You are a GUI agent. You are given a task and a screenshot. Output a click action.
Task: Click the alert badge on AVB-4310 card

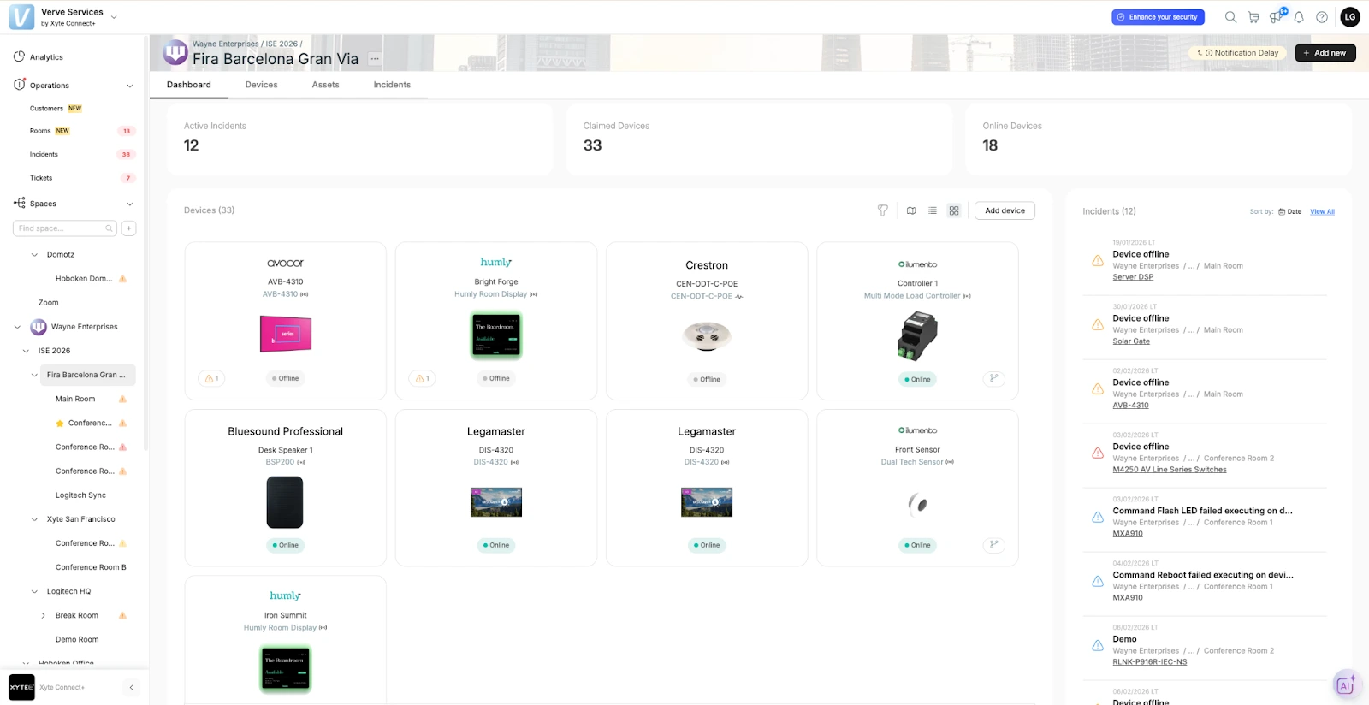(211, 378)
